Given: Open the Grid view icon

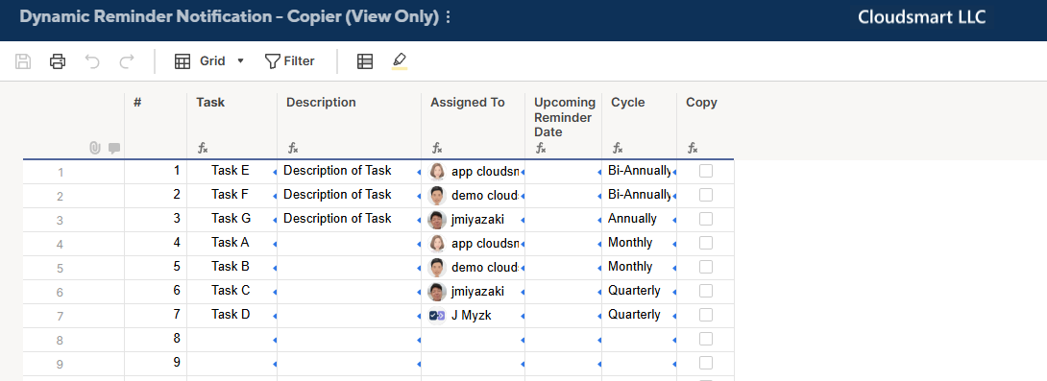Looking at the screenshot, I should pyautogui.click(x=183, y=61).
